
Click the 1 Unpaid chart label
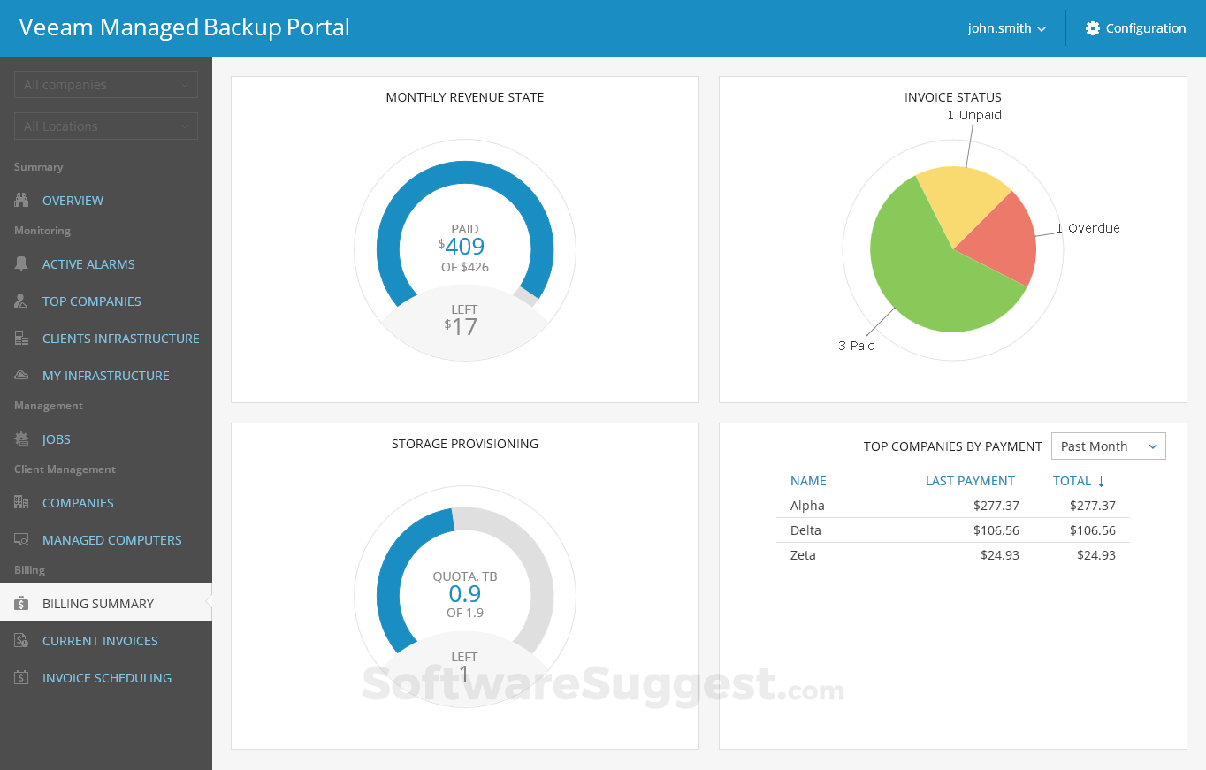[x=974, y=115]
